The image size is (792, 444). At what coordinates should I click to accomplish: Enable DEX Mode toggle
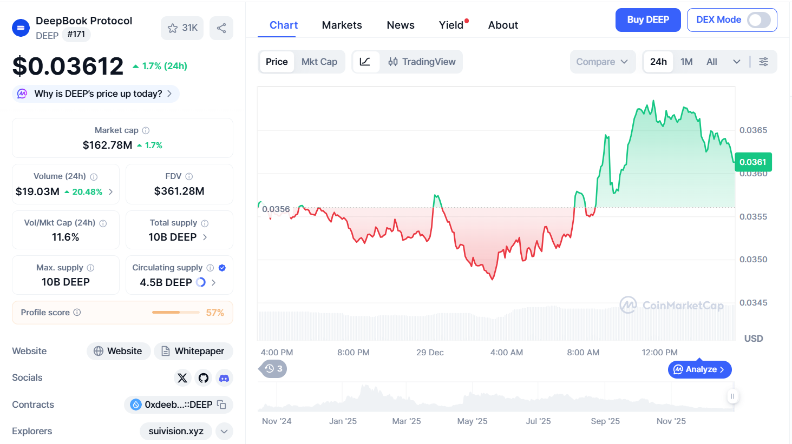(760, 19)
